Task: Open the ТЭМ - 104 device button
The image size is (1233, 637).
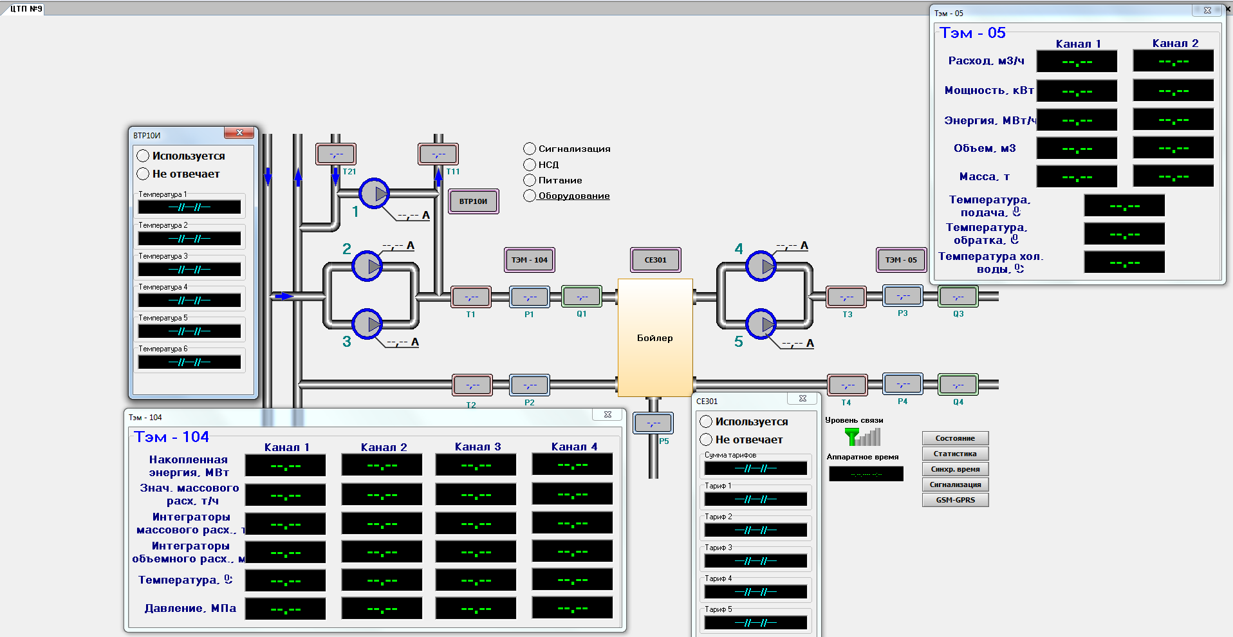Action: [x=529, y=260]
